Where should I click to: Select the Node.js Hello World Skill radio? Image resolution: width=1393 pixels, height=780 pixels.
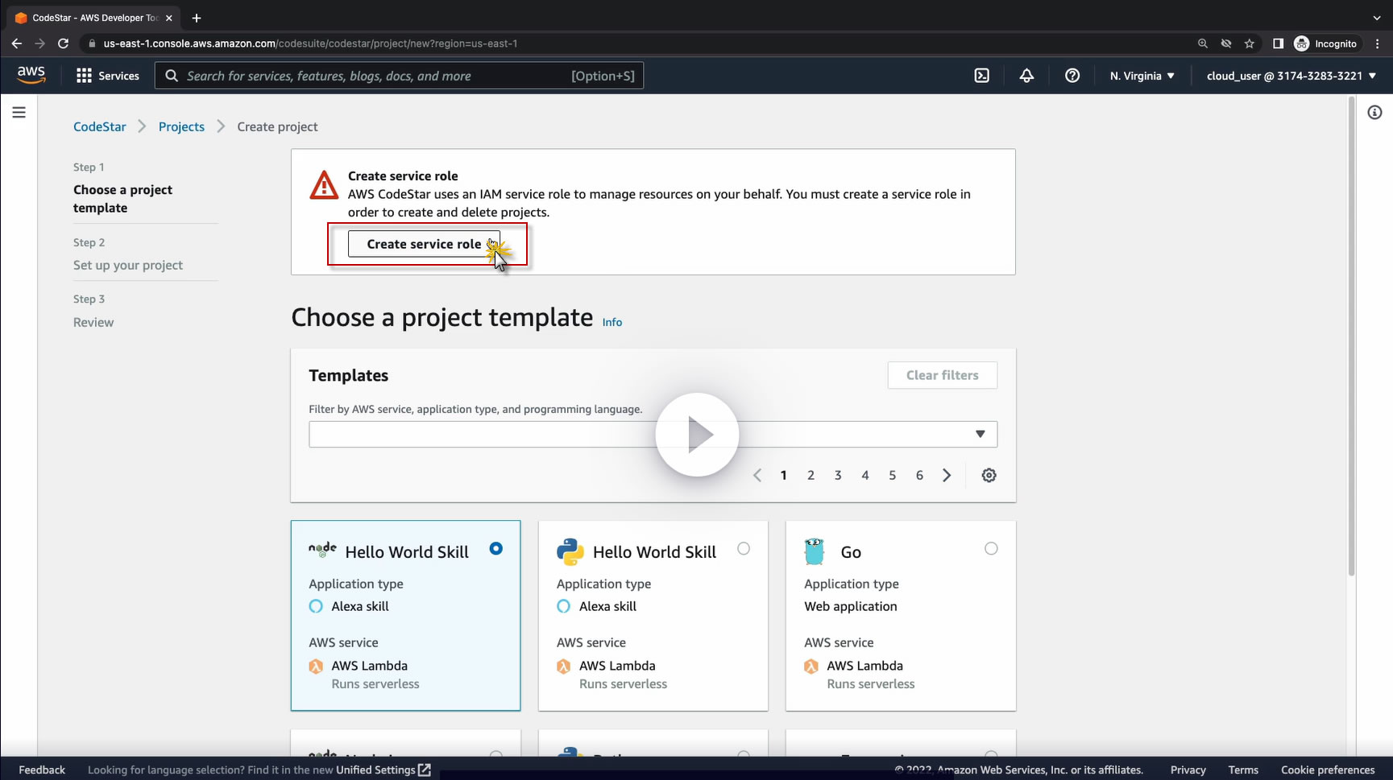496,548
